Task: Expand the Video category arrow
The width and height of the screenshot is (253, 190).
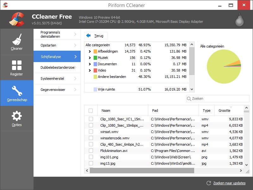Action: (x=90, y=70)
